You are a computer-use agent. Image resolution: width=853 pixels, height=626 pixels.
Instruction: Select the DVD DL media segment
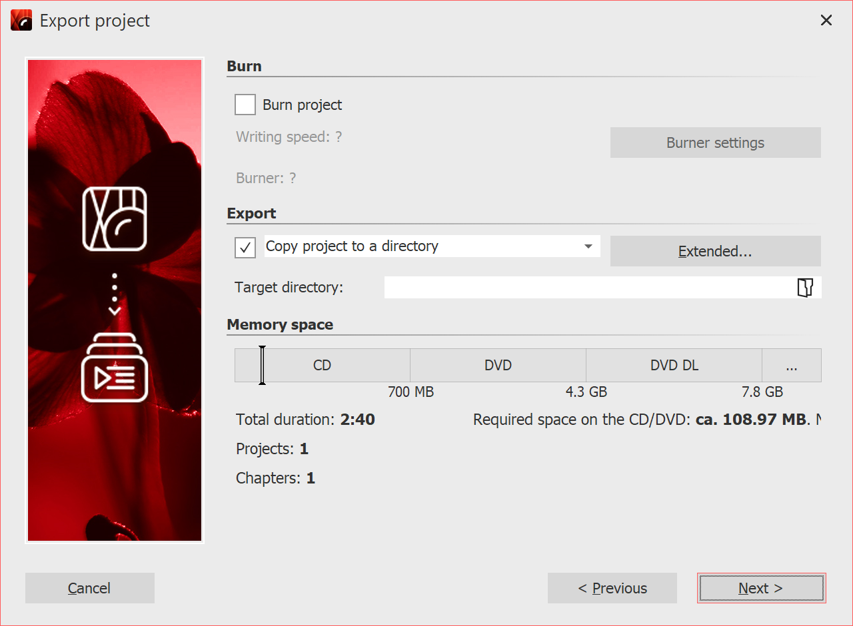click(x=673, y=365)
